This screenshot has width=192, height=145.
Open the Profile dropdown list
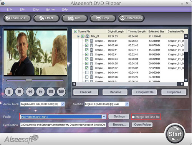point(104,117)
